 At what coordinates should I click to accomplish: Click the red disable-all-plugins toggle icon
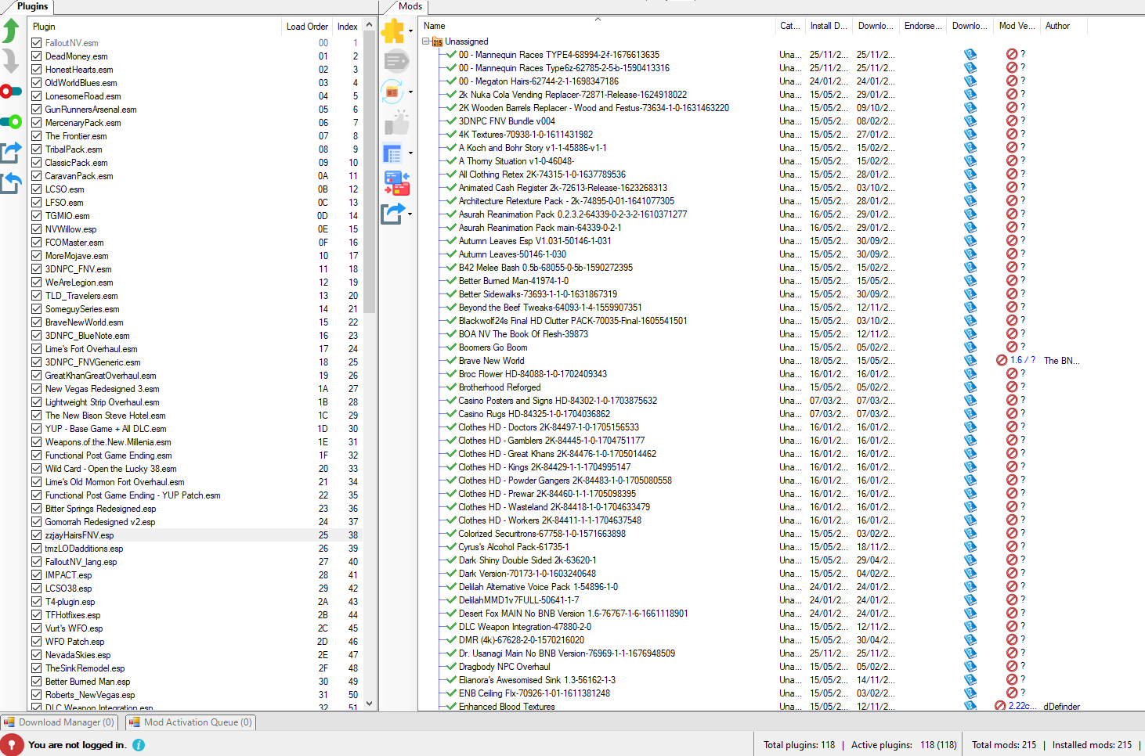pos(10,92)
